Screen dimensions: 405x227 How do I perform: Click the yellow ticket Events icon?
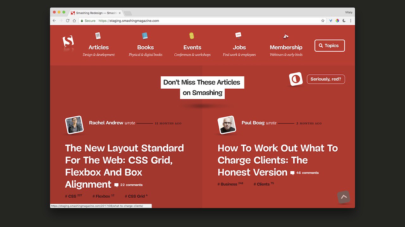coord(191,36)
